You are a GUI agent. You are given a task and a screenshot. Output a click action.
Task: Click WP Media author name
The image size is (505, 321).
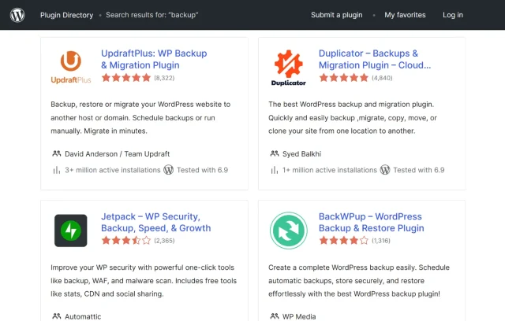[299, 316]
